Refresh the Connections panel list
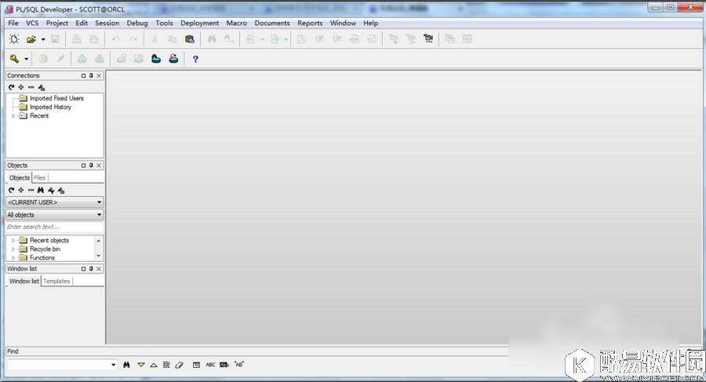This screenshot has width=706, height=382. [x=11, y=87]
